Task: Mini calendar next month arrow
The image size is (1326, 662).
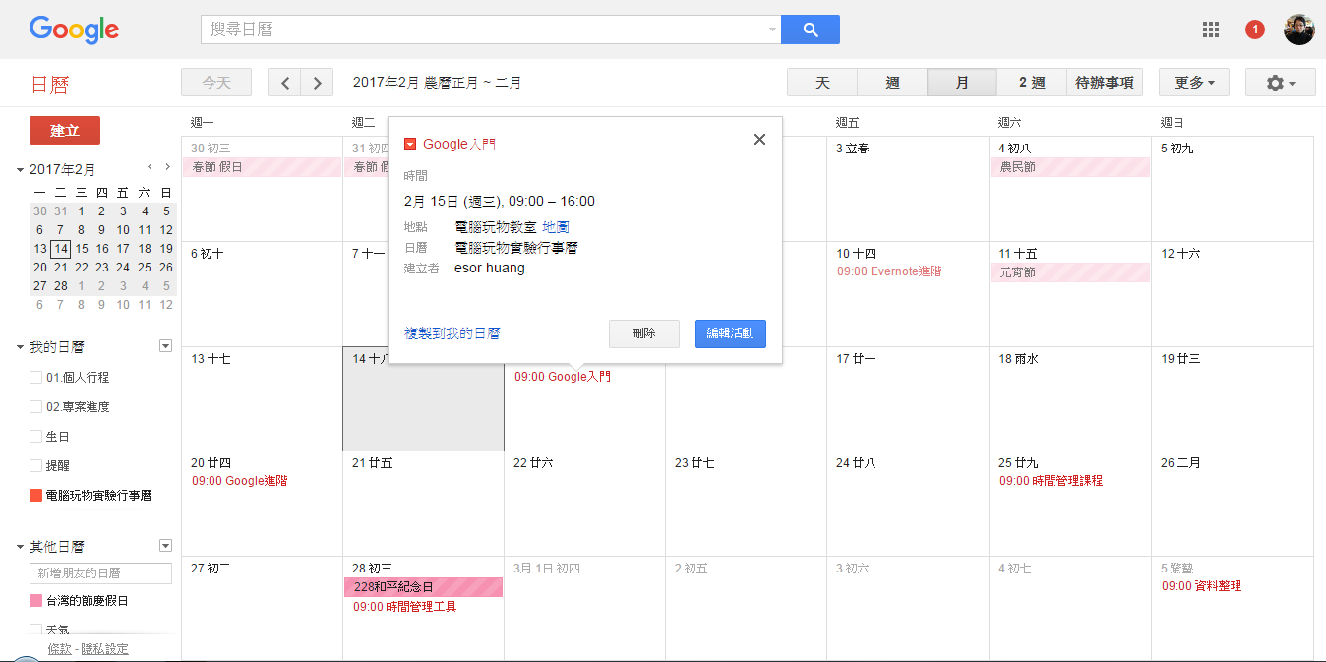Action: click(x=168, y=167)
